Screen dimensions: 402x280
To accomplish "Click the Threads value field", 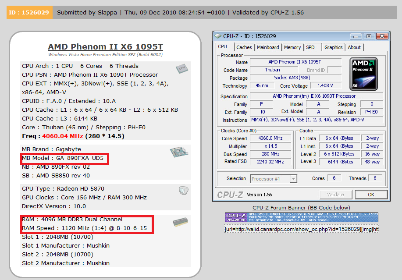I will coord(375,178).
